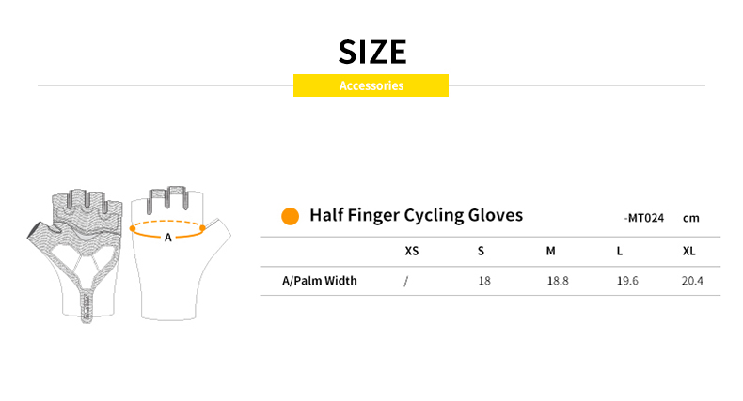Click the 18.8 value for size M

pyautogui.click(x=558, y=281)
